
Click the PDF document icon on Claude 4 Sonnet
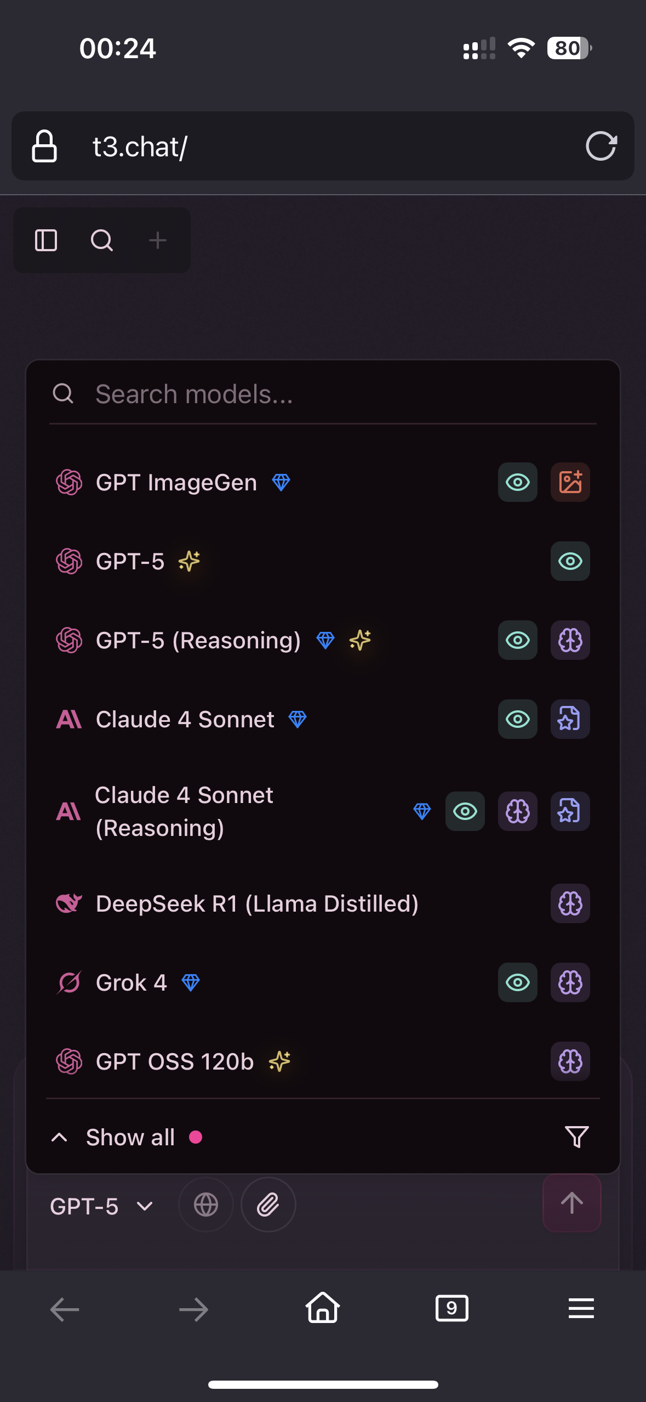570,719
